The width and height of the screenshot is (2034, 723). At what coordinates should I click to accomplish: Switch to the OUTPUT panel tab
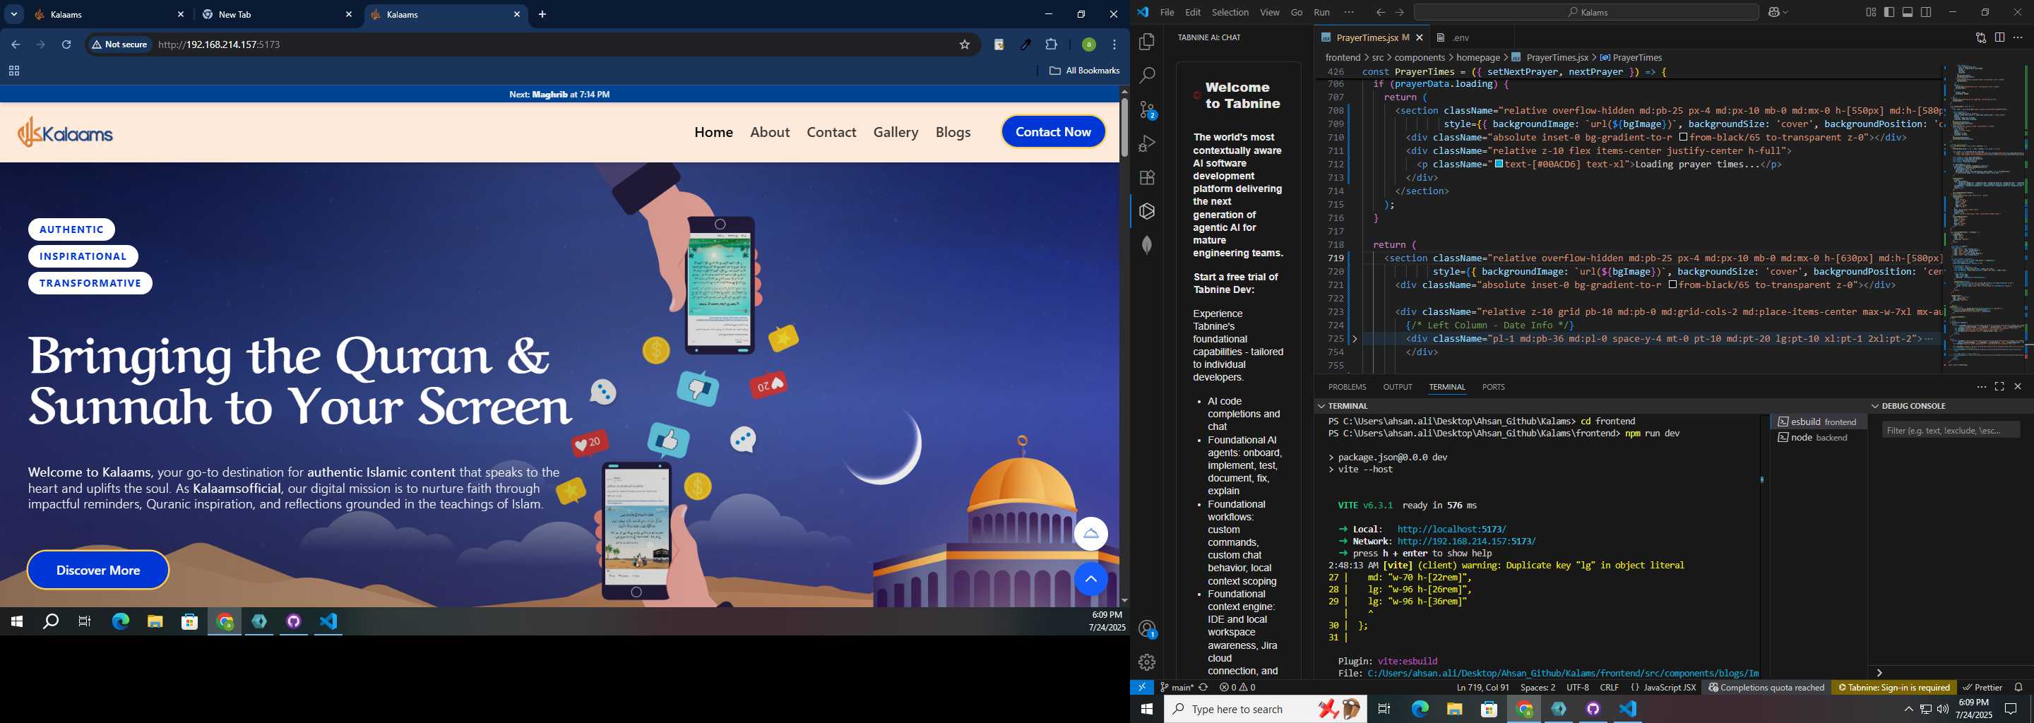[1397, 387]
